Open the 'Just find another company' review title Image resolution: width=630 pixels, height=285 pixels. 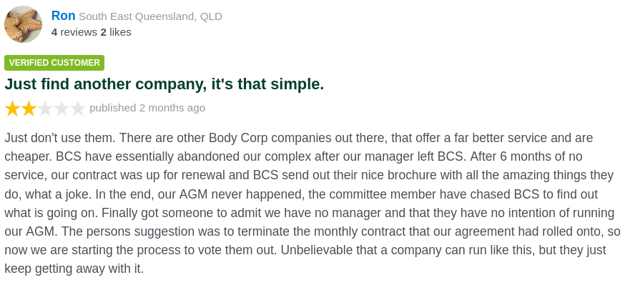tap(164, 84)
